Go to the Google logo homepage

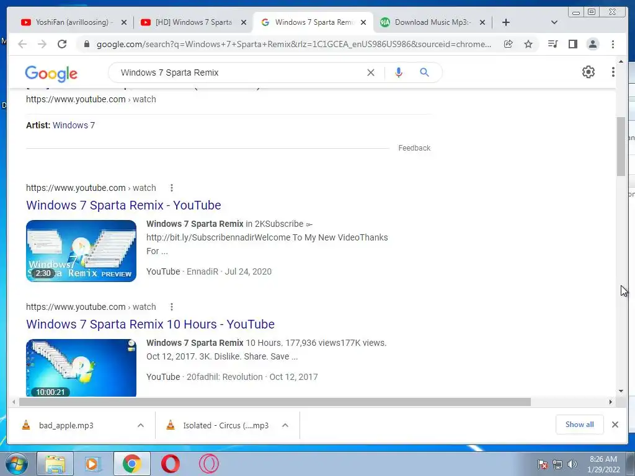tap(51, 73)
